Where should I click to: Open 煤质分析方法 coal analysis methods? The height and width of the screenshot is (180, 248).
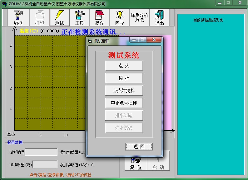[x=139, y=17]
